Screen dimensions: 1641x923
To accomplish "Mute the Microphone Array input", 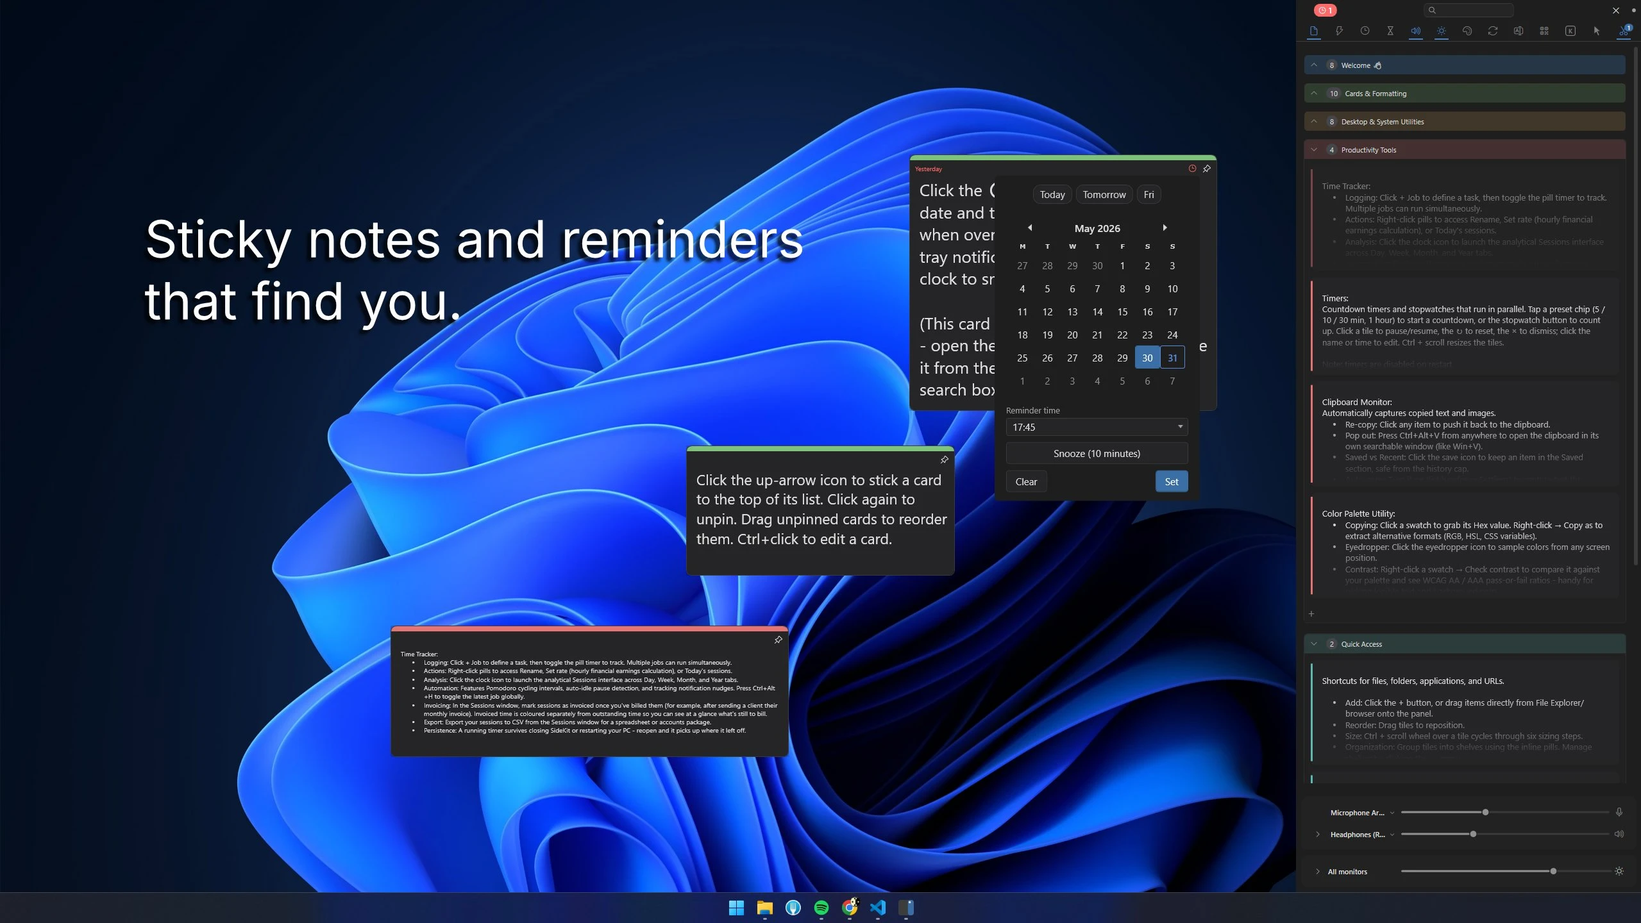I will click(x=1619, y=812).
